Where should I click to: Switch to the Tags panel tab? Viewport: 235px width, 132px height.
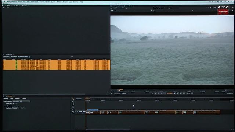coord(17,5)
